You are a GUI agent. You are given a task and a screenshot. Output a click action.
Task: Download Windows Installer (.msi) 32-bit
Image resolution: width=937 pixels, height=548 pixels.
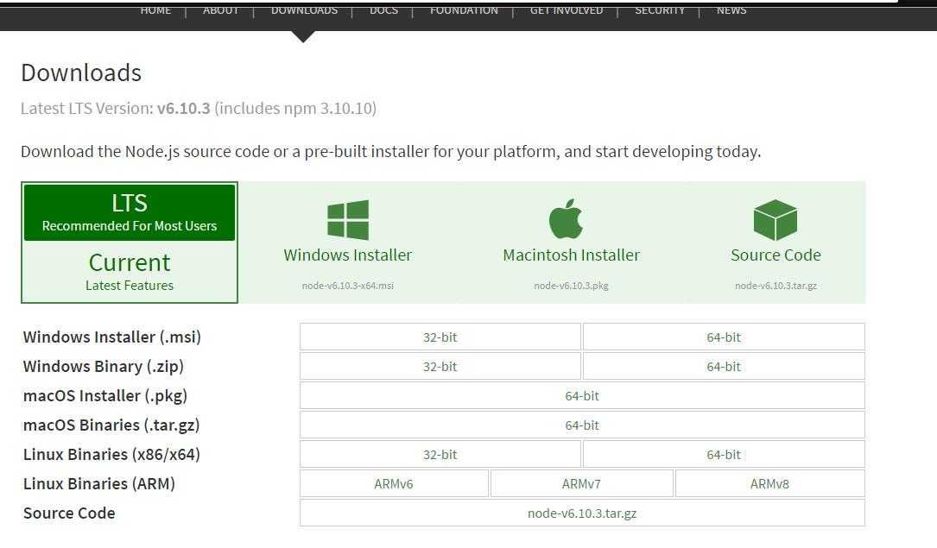click(440, 337)
